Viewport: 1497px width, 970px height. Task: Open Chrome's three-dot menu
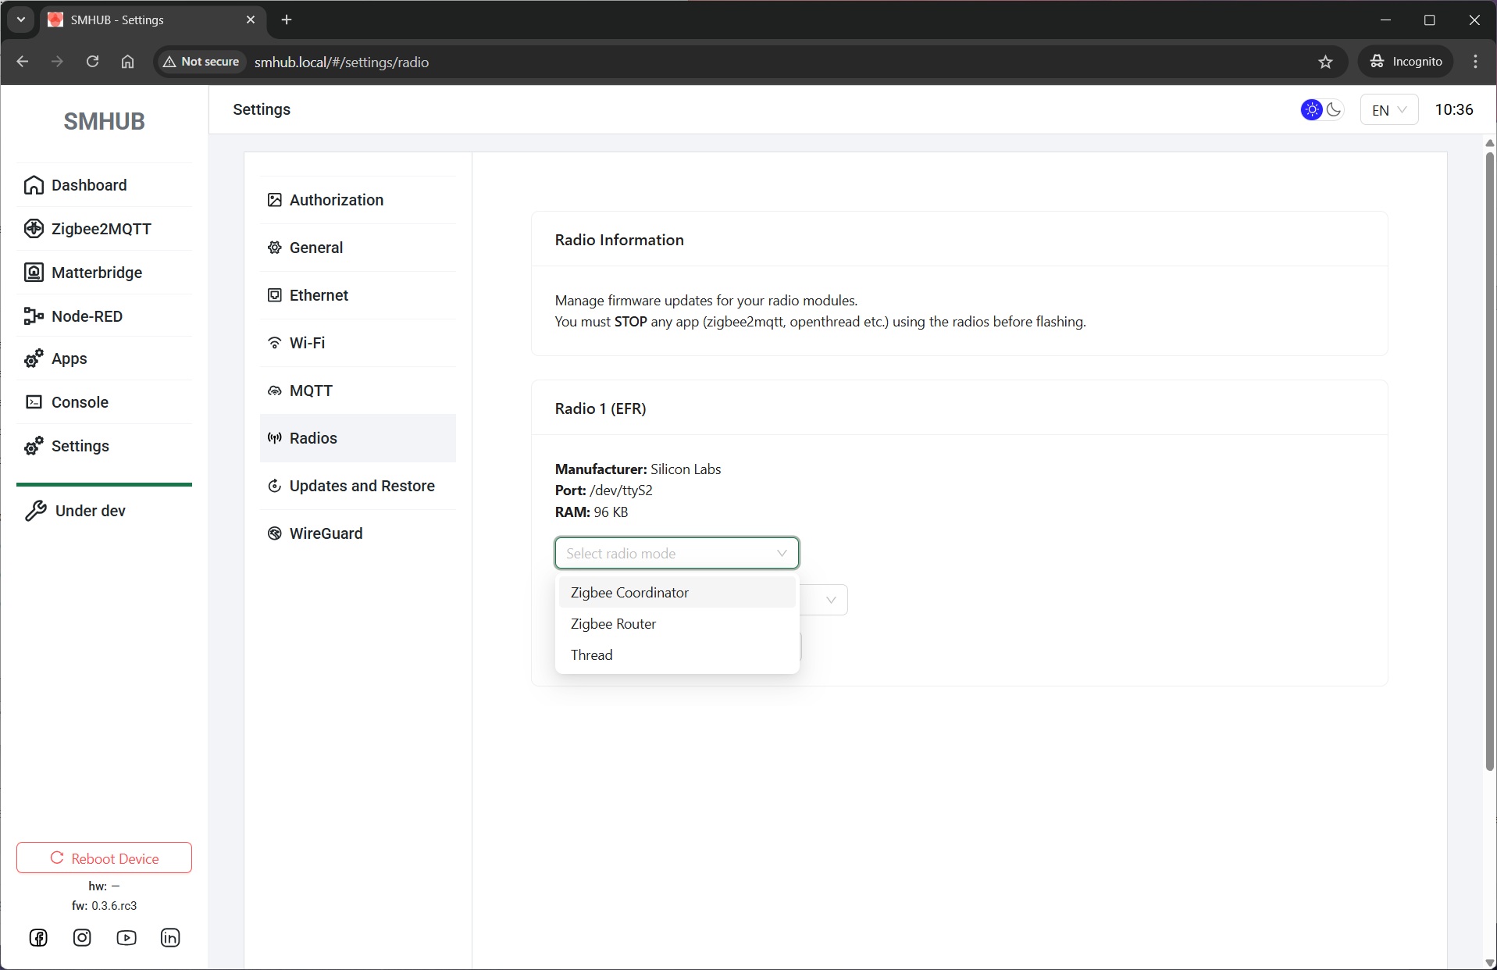pos(1475,62)
